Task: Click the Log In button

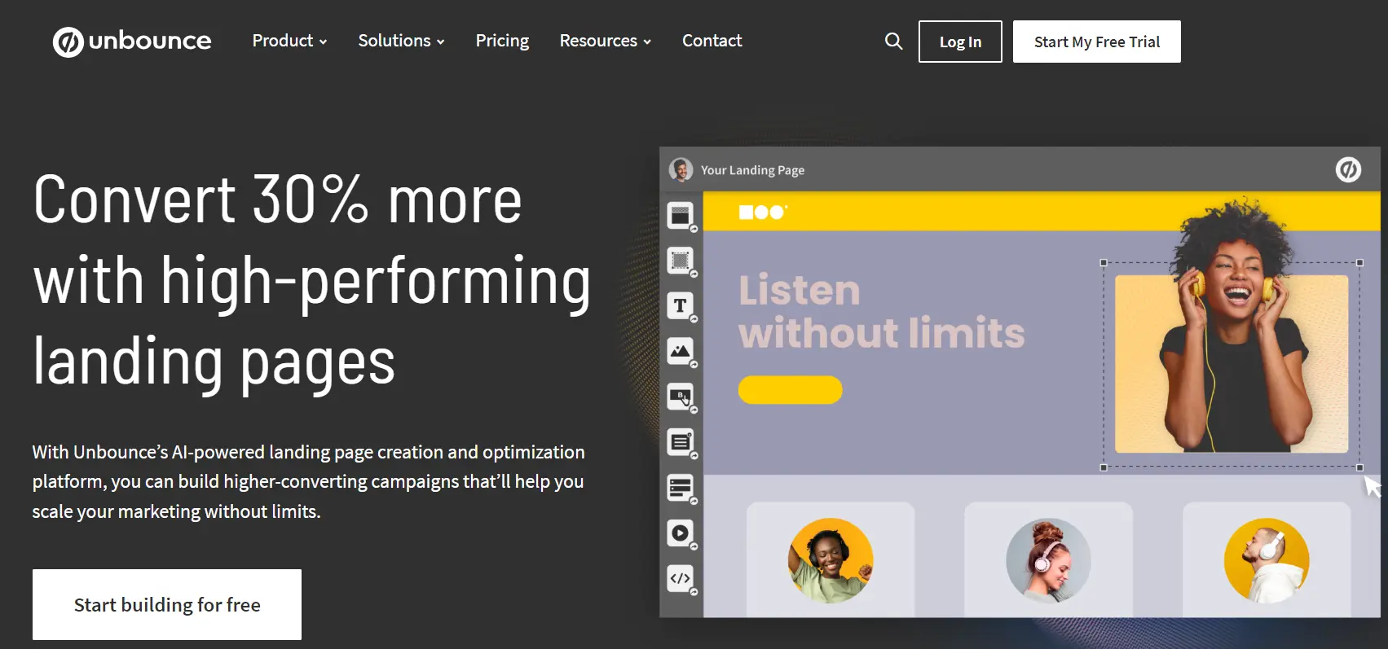Action: 960,42
